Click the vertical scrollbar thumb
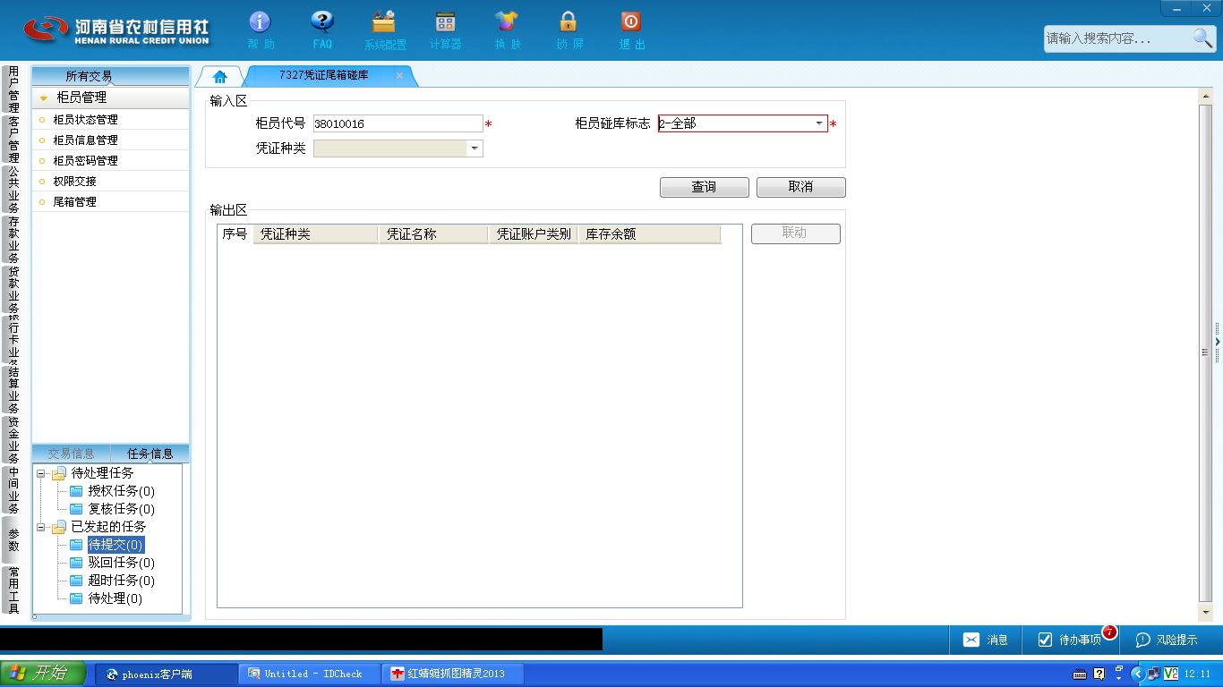This screenshot has height=687, width=1223. [1205, 352]
